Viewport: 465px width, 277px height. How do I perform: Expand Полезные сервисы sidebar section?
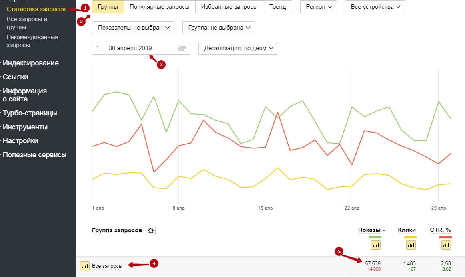34,155
